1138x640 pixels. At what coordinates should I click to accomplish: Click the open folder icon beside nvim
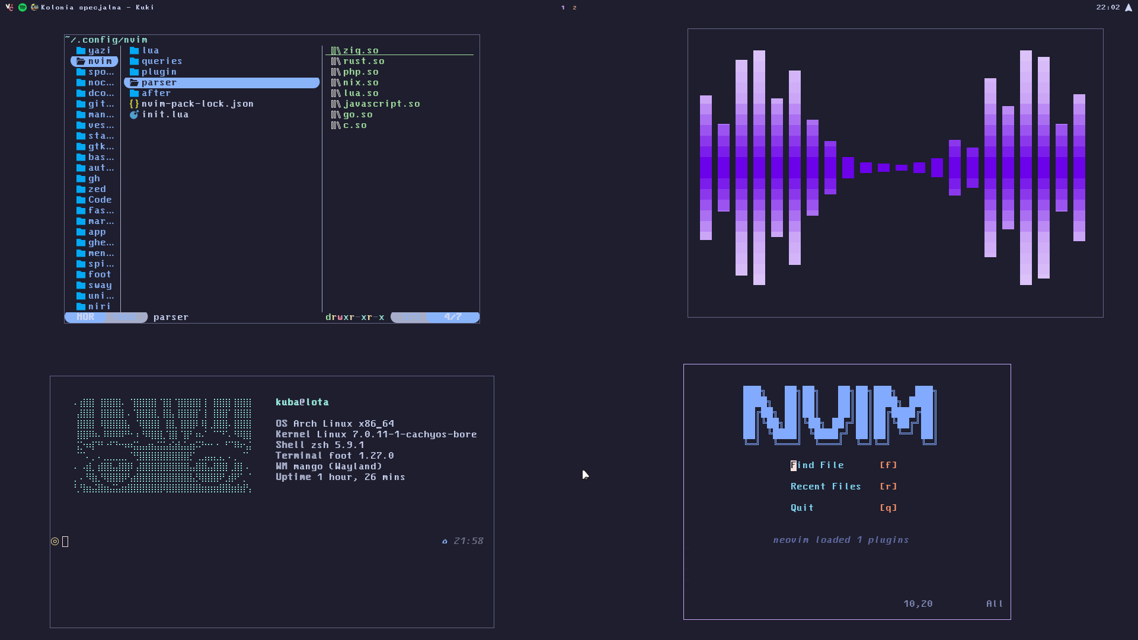(81, 61)
